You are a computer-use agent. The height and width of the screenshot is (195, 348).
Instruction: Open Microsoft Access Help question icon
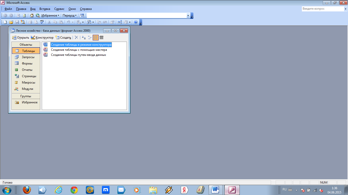point(136,22)
